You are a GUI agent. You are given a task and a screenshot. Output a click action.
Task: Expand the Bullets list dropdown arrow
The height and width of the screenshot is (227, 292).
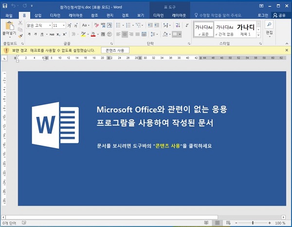click(123, 25)
